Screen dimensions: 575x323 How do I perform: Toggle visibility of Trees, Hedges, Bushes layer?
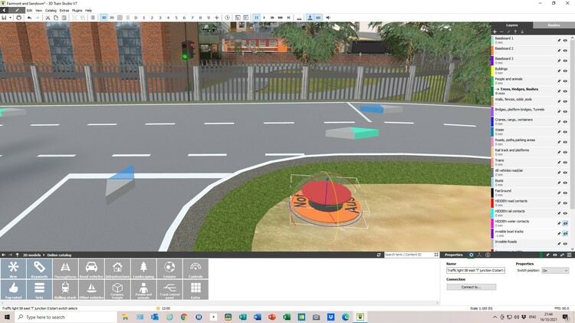pyautogui.click(x=565, y=91)
